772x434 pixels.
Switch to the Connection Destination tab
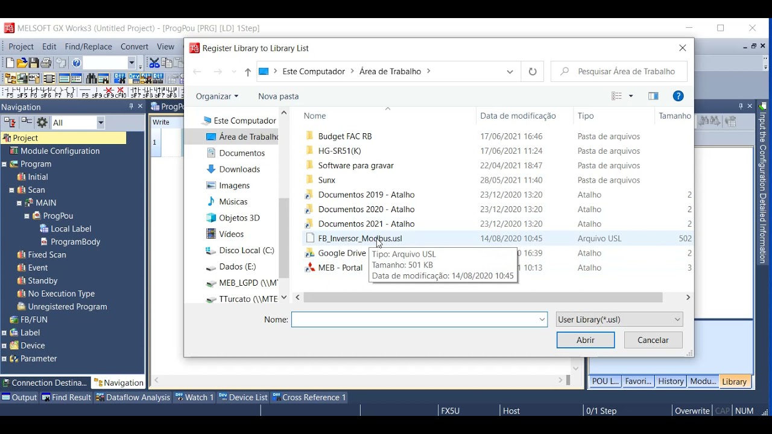click(45, 383)
